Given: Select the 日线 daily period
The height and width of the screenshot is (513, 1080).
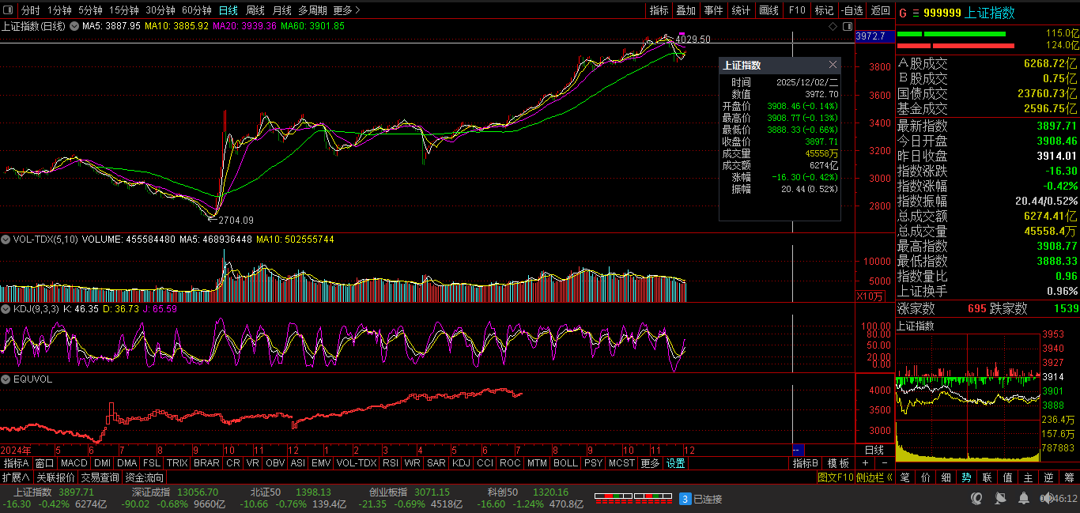Looking at the screenshot, I should click(228, 10).
